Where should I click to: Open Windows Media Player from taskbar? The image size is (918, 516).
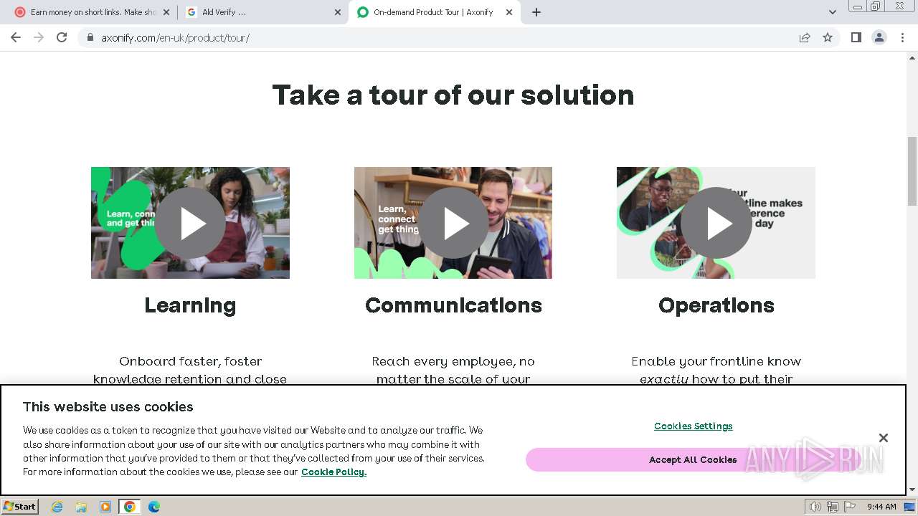pos(105,507)
